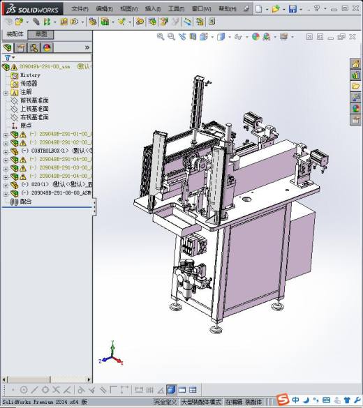Click the Show Hidden Components icon
Screen dimensions: 363x408
(92, 22)
